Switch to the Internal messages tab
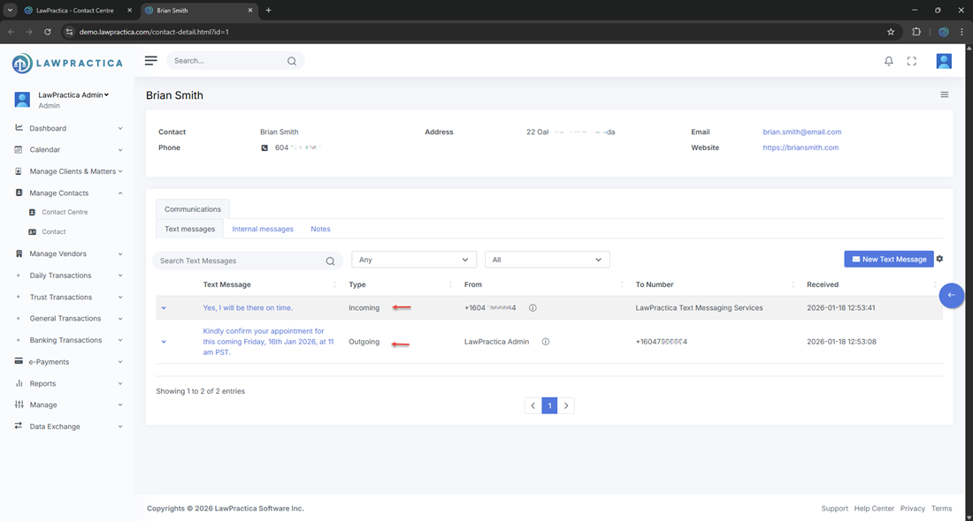Image resolution: width=973 pixels, height=521 pixels. (x=263, y=229)
